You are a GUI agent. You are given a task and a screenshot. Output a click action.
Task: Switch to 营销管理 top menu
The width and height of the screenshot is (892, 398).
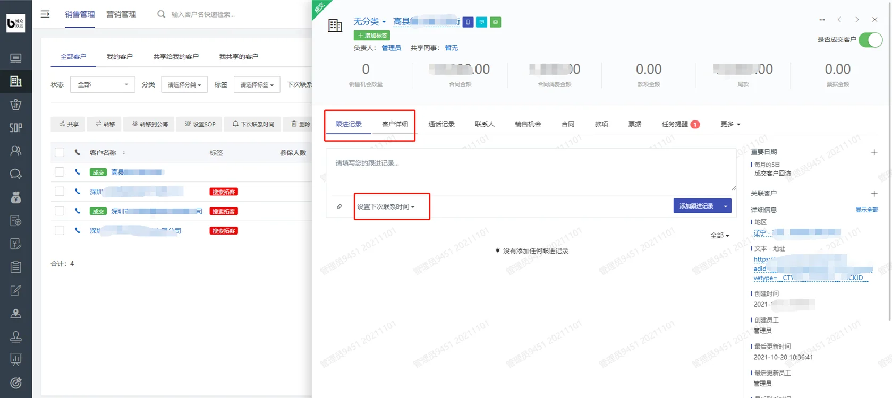click(121, 14)
